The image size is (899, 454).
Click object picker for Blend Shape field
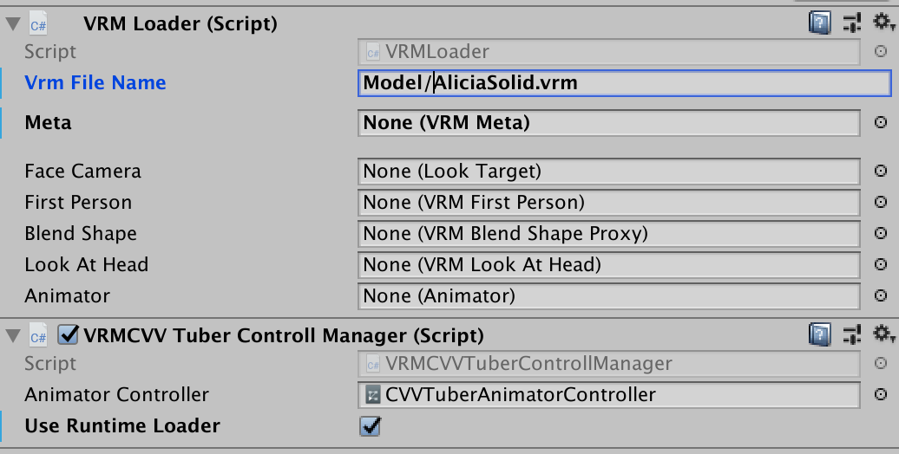click(880, 234)
